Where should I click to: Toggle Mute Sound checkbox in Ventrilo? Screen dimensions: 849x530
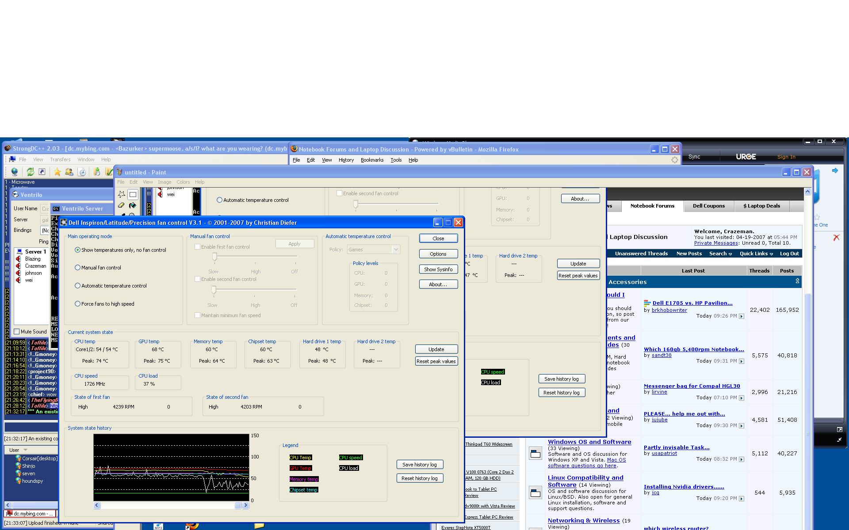point(17,332)
